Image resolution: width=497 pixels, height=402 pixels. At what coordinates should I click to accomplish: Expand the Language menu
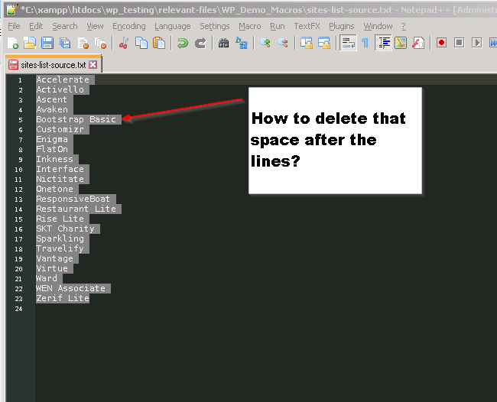tap(172, 26)
